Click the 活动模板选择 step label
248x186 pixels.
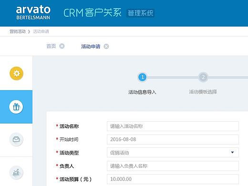point(203,92)
